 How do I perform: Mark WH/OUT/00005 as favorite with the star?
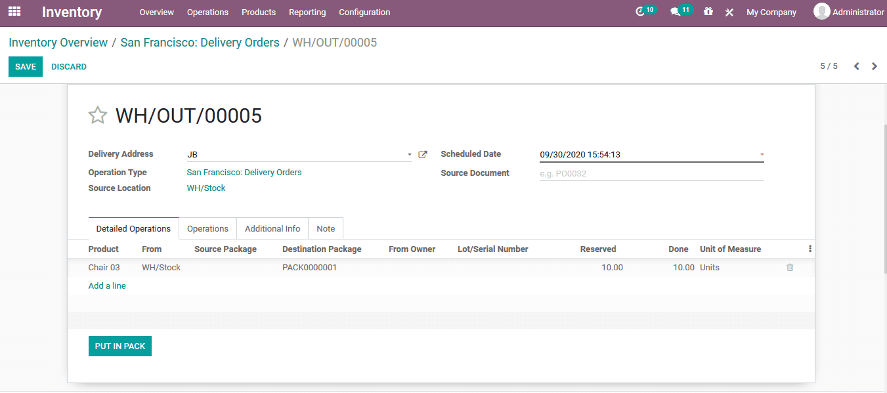click(x=97, y=115)
